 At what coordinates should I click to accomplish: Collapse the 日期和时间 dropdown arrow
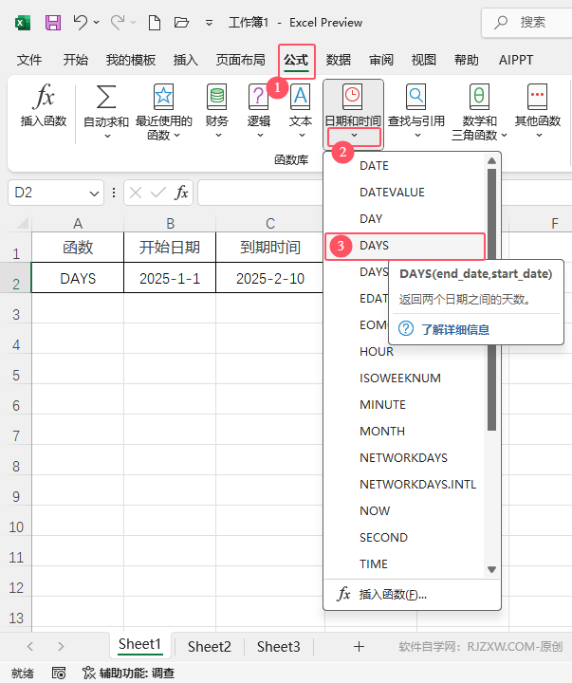tap(354, 137)
